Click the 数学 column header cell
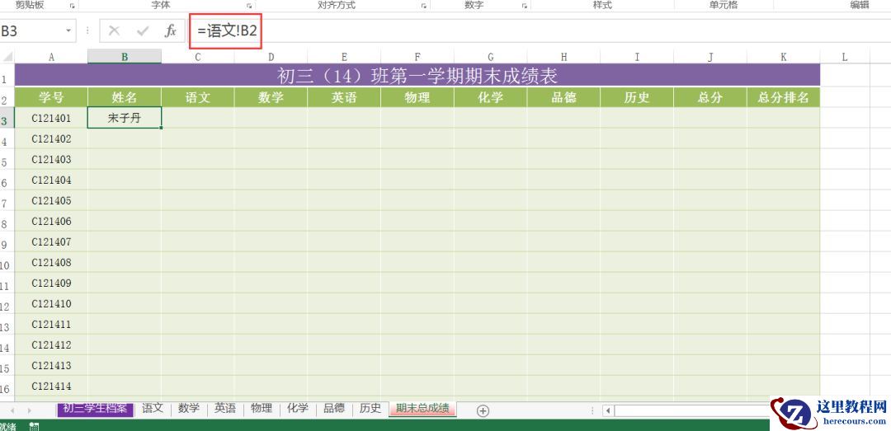 [271, 97]
